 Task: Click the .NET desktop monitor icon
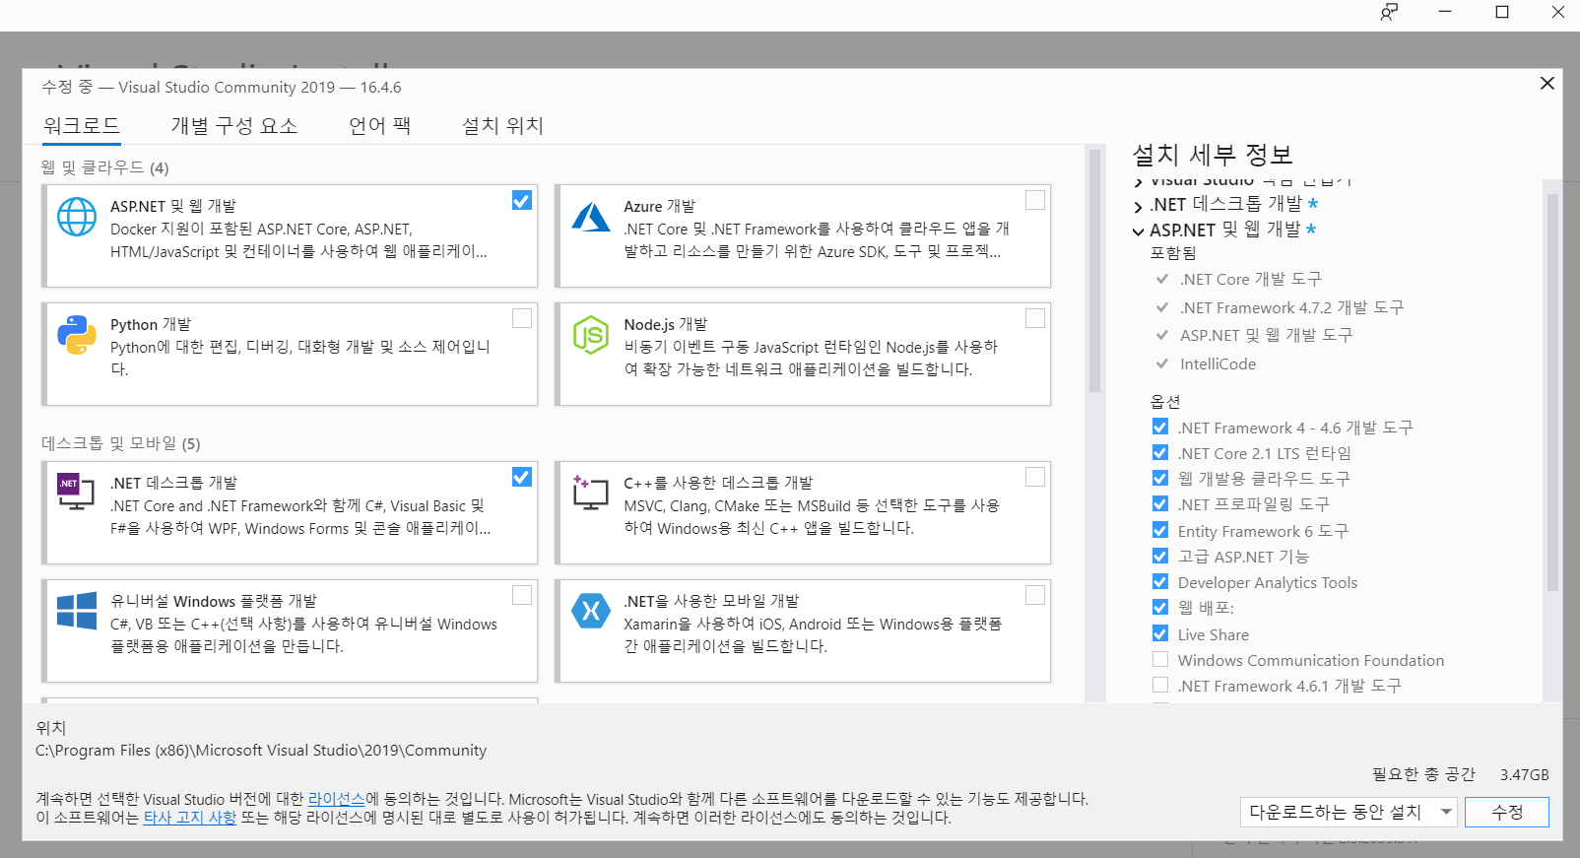click(x=76, y=492)
